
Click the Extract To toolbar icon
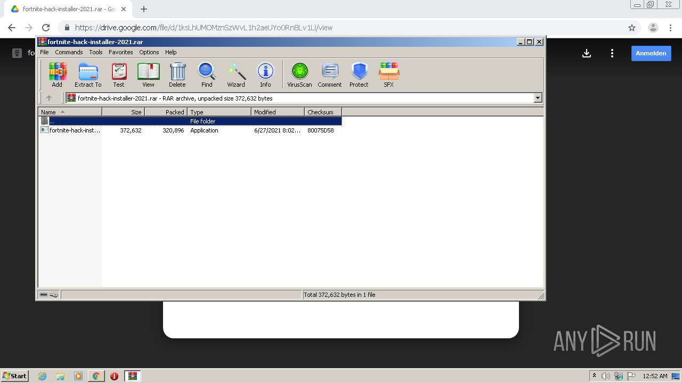[x=88, y=75]
